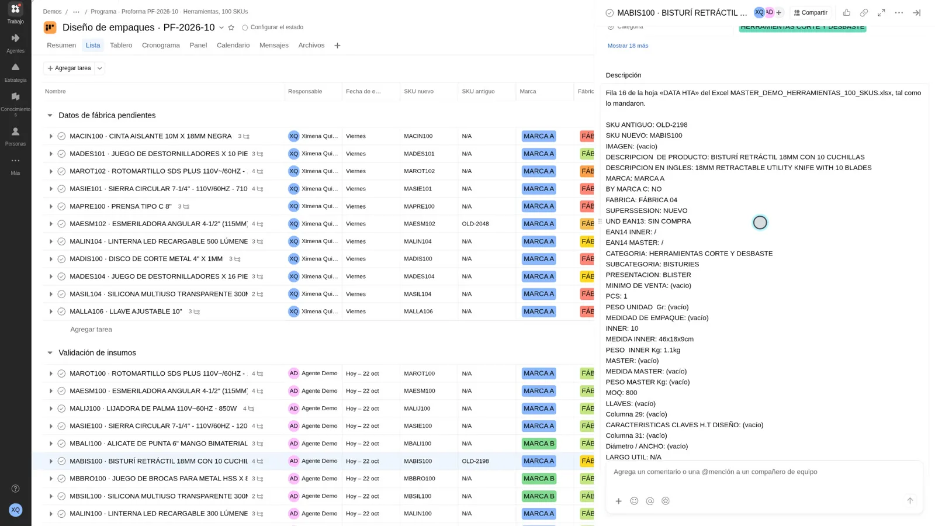Add a new view tab with plus icon
The width and height of the screenshot is (935, 526).
pos(337,46)
